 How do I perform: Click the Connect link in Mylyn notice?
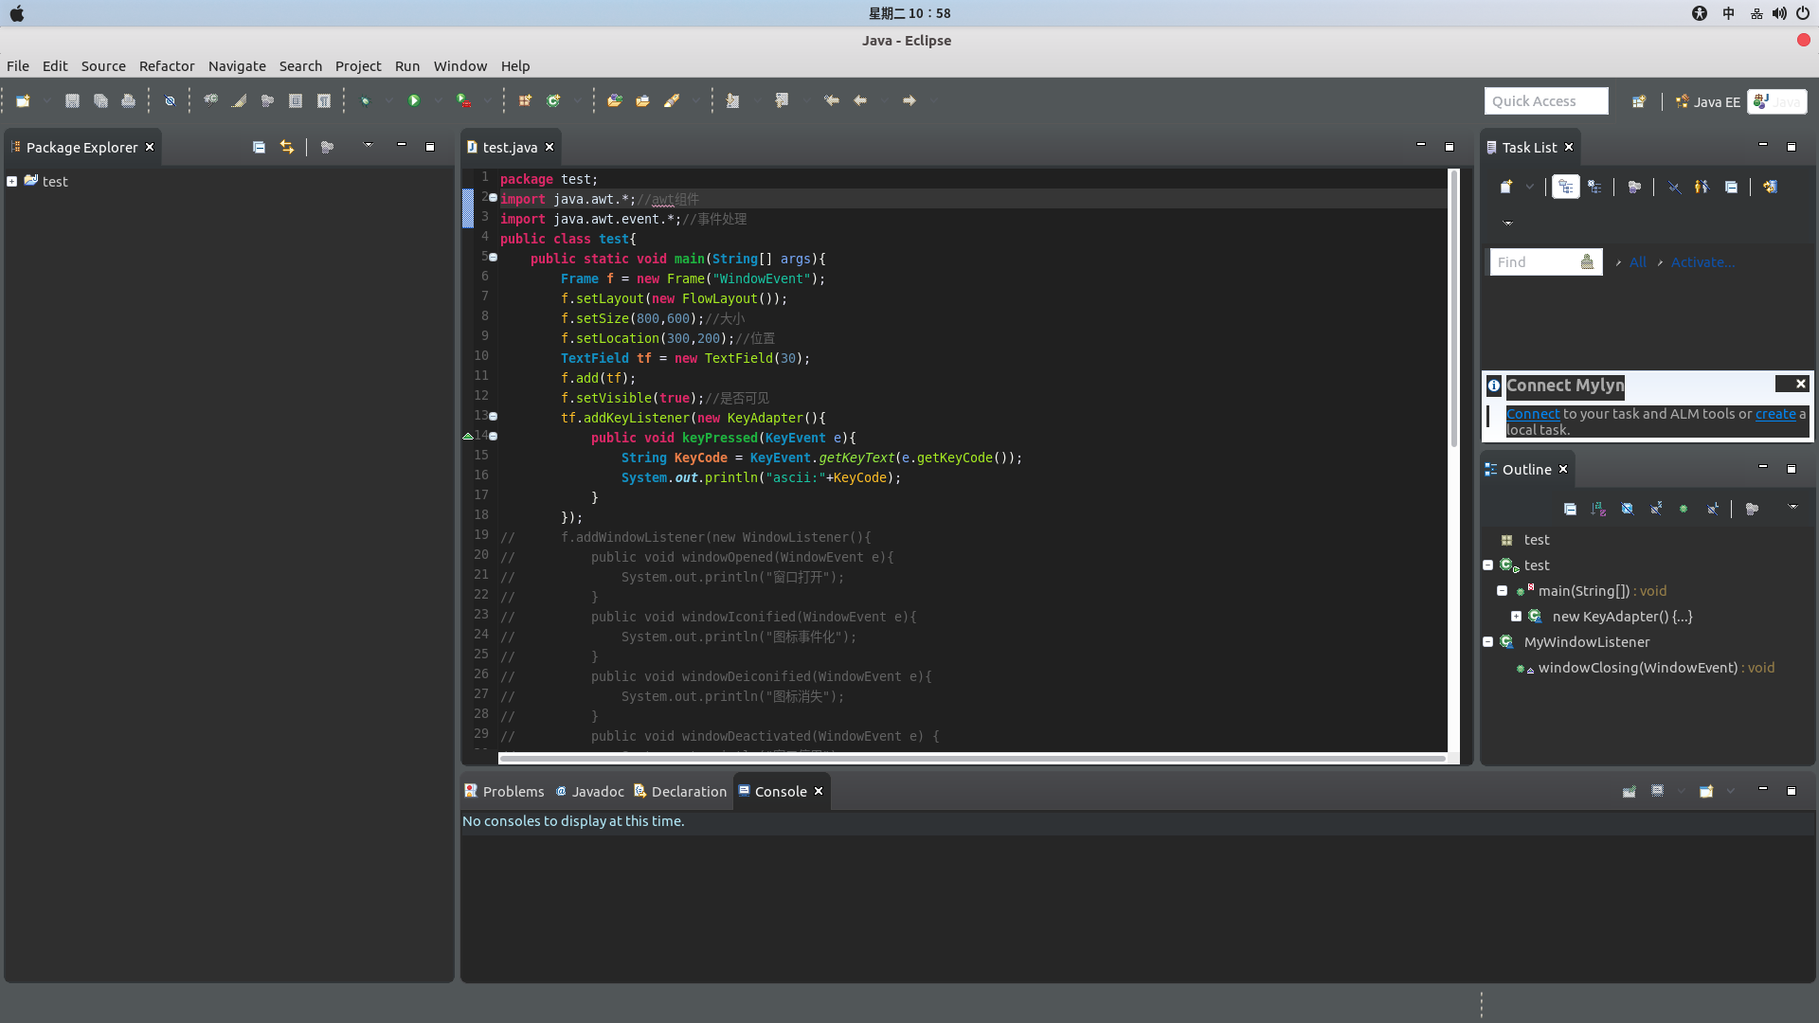click(1533, 414)
